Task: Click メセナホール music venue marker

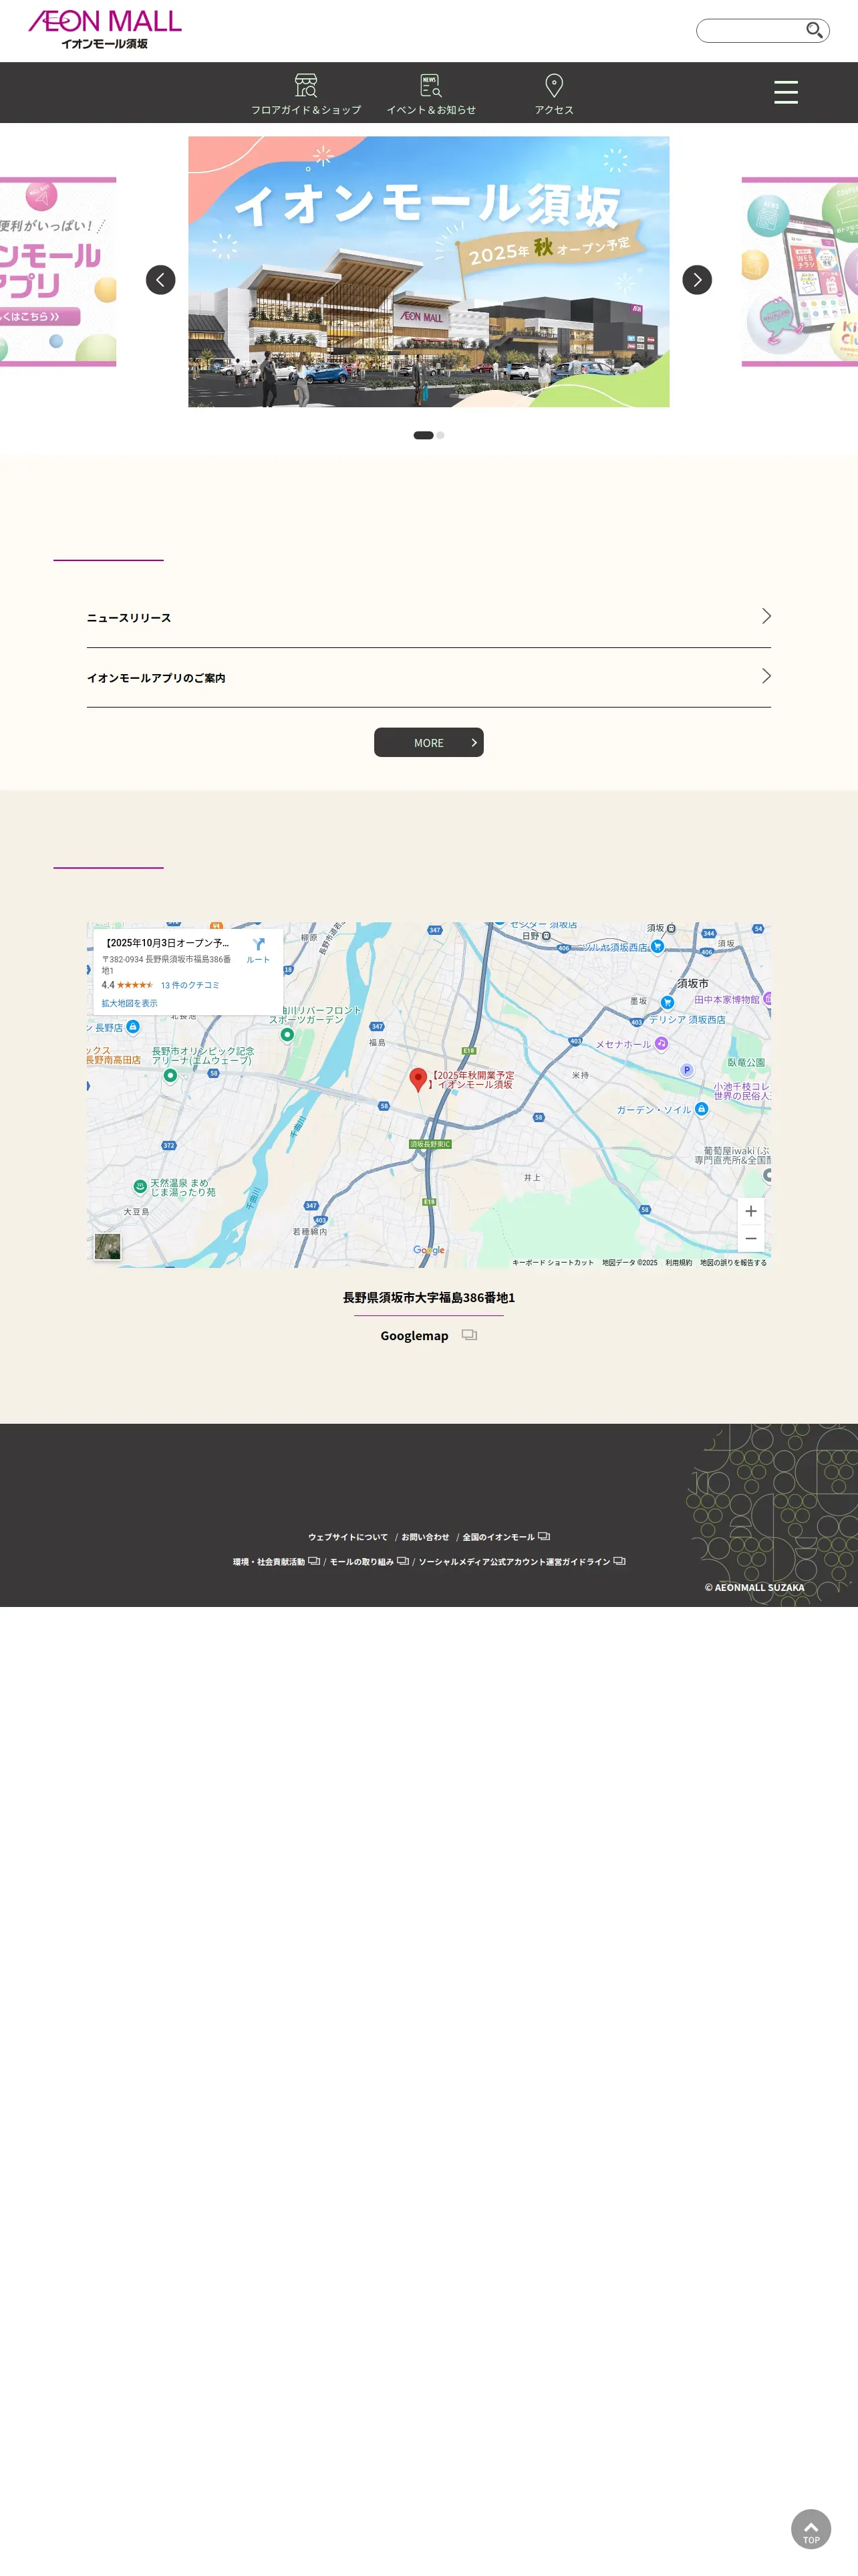Action: pos(662,1043)
